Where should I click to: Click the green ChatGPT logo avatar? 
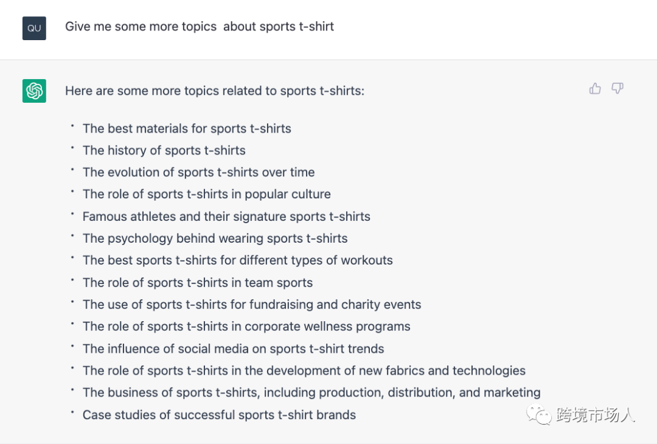(34, 91)
